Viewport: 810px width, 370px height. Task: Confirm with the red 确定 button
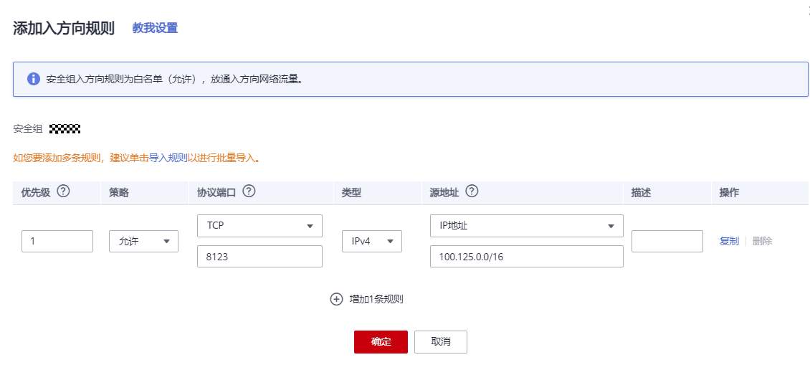pyautogui.click(x=381, y=342)
